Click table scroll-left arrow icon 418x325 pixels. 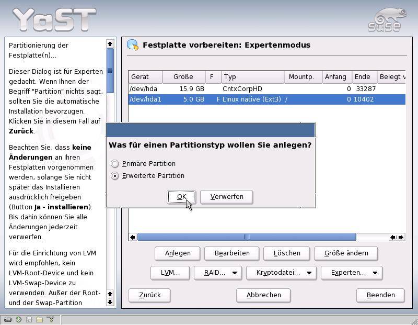tap(133, 237)
